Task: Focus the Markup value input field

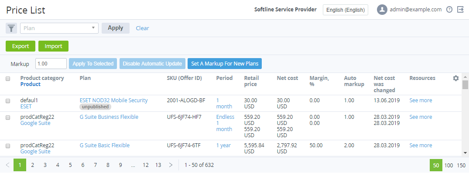Action: [x=51, y=64]
